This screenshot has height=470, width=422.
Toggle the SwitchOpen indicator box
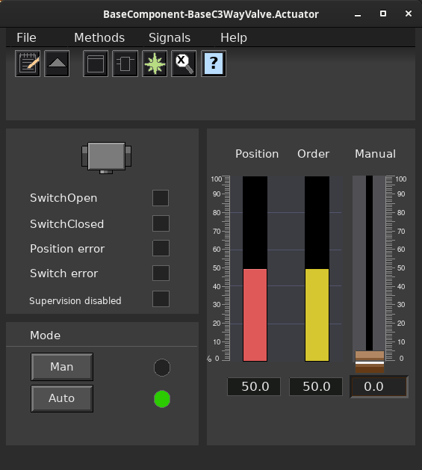[161, 198]
